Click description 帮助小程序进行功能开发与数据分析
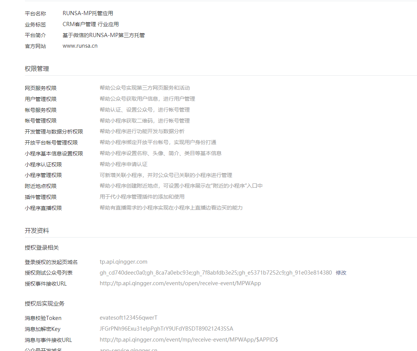This screenshot has height=351, width=417. pos(142,131)
